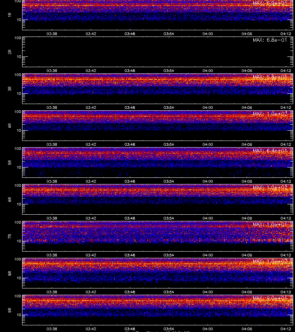
Task: Select the MAX: 6.8e-01 label in panel 2R
Action: [270, 40]
